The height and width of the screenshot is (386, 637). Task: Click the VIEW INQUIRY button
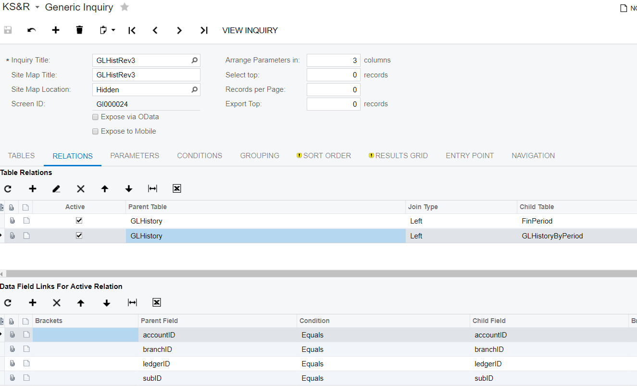click(x=250, y=30)
